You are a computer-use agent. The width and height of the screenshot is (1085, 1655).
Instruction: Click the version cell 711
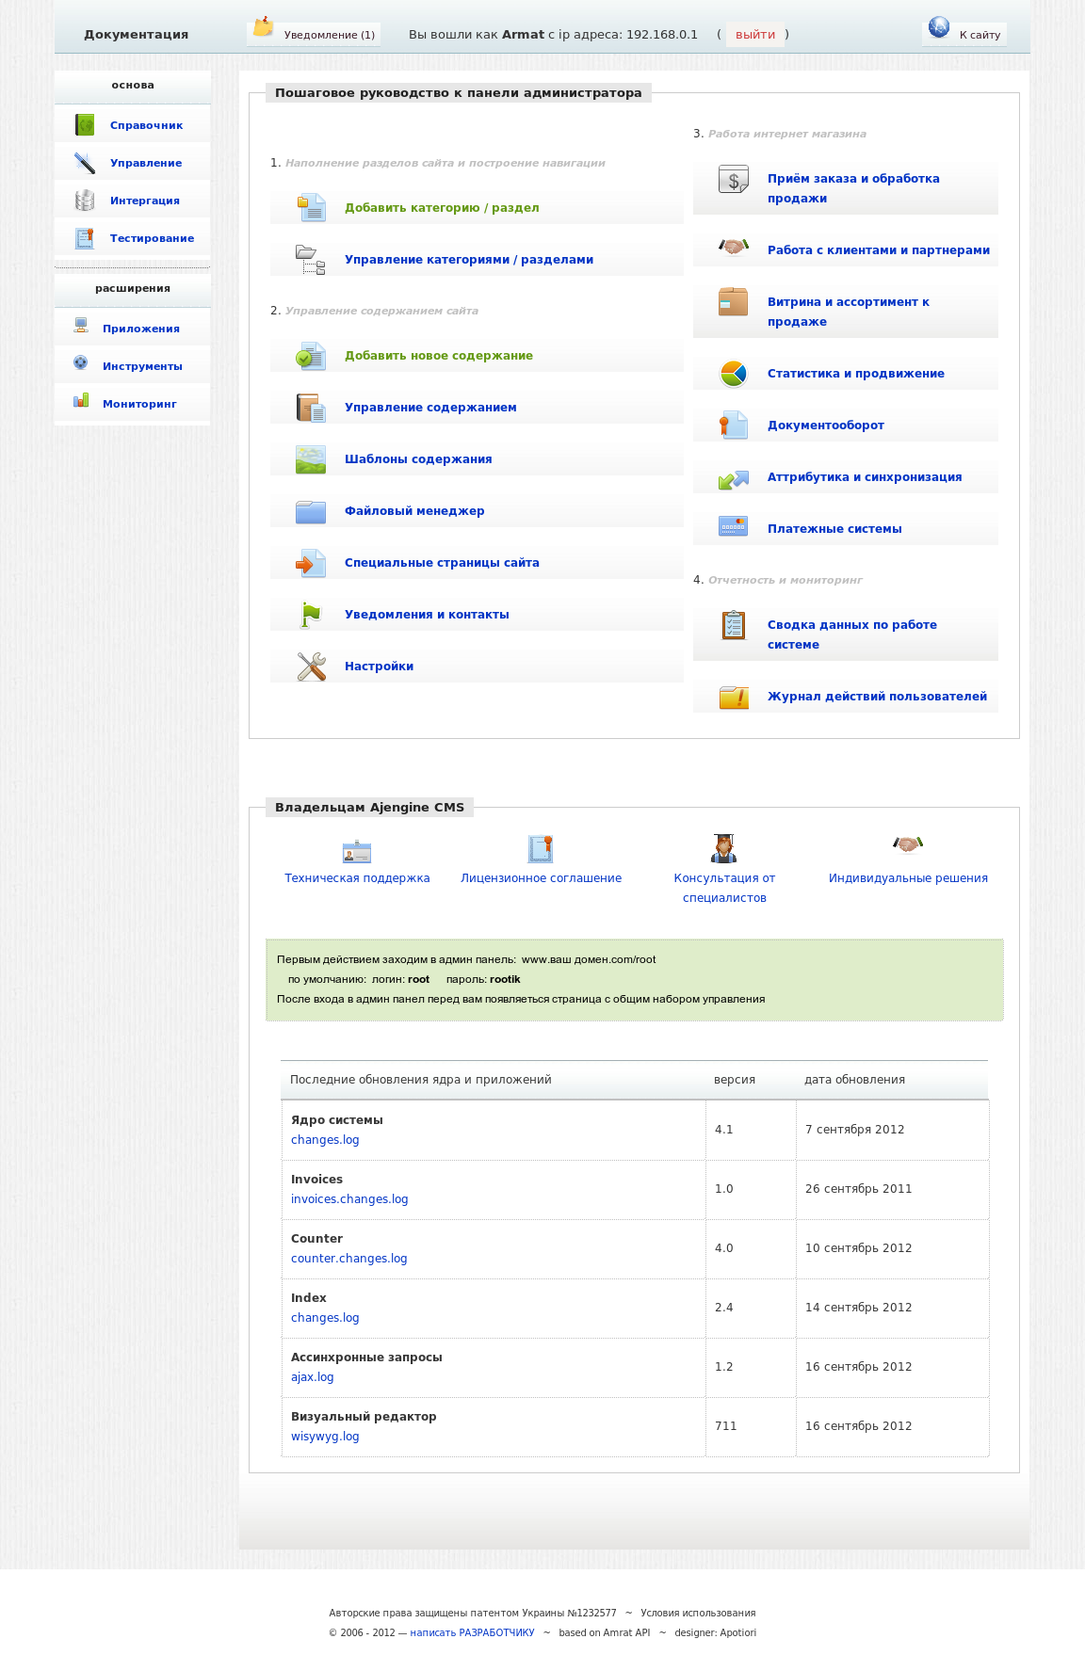(x=751, y=1426)
